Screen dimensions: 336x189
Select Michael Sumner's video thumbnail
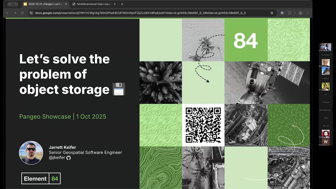tap(325, 63)
